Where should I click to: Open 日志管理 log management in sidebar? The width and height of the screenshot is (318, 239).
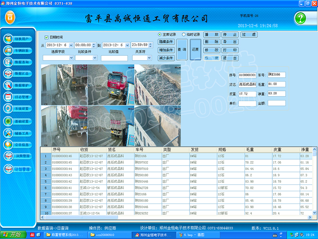click(x=9, y=97)
